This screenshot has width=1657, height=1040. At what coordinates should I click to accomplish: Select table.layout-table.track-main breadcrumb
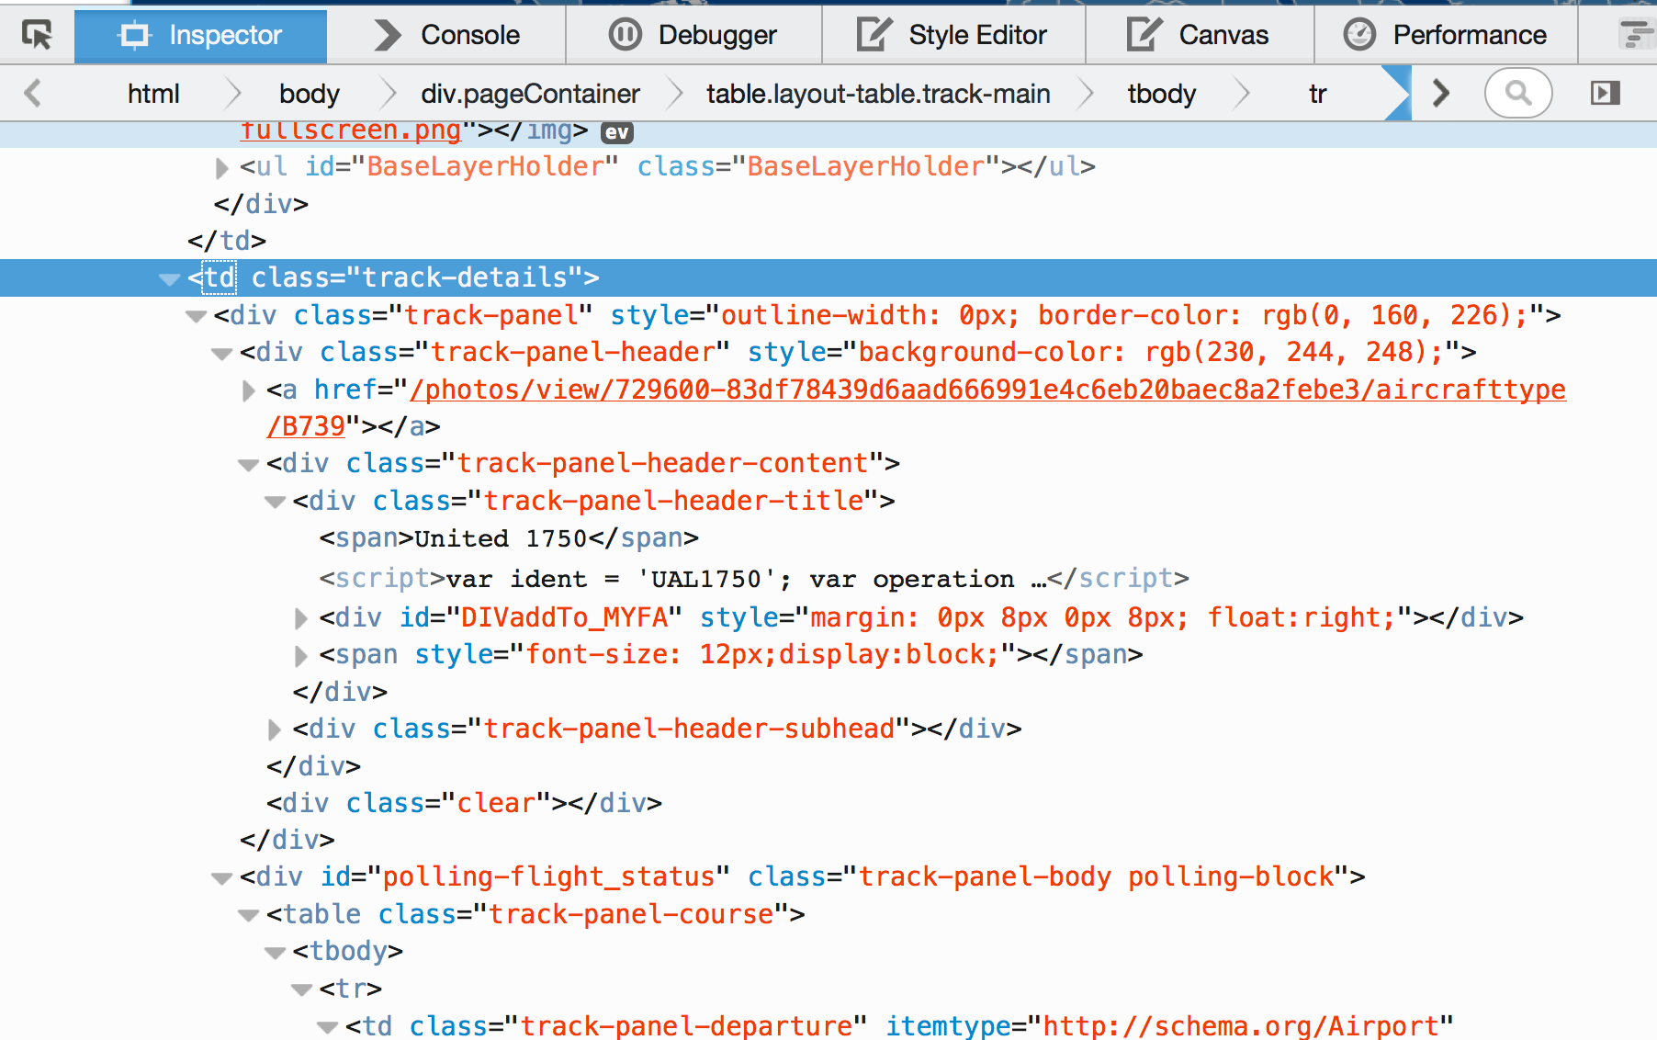tap(878, 94)
